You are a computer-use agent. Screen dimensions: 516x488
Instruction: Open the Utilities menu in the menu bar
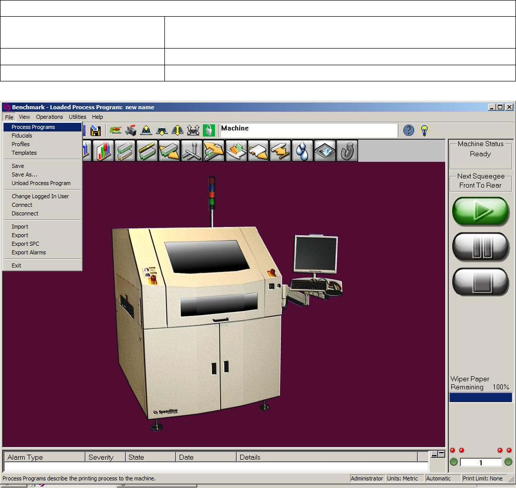click(x=77, y=117)
